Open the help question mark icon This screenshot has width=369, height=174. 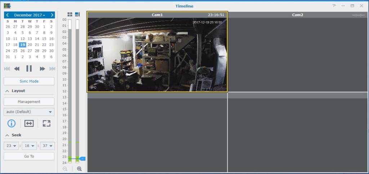(334, 6)
